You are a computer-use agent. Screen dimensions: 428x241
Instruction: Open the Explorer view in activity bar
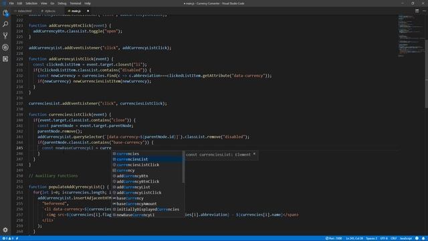pos(5,13)
